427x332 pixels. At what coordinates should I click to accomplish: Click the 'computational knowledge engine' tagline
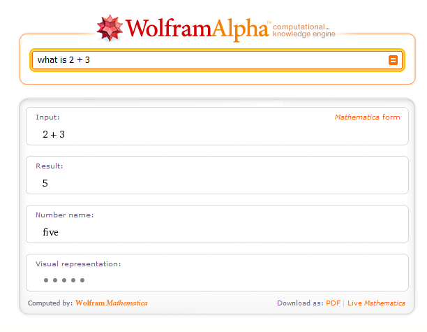(304, 30)
